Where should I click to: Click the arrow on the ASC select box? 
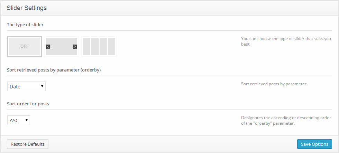26,120
